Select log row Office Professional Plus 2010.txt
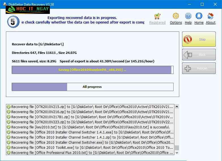Viewport: 222px width, 161px height. coord(90,152)
